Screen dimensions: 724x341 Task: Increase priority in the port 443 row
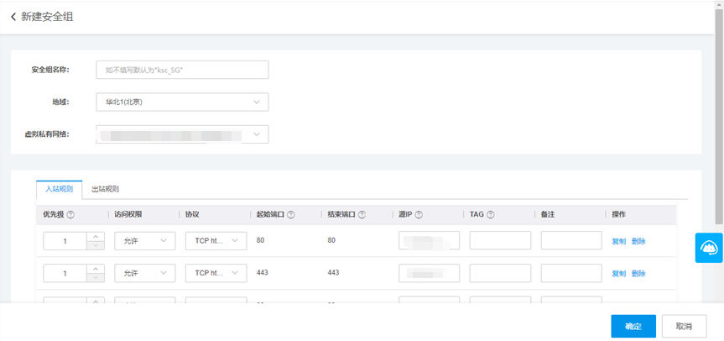tap(96, 269)
